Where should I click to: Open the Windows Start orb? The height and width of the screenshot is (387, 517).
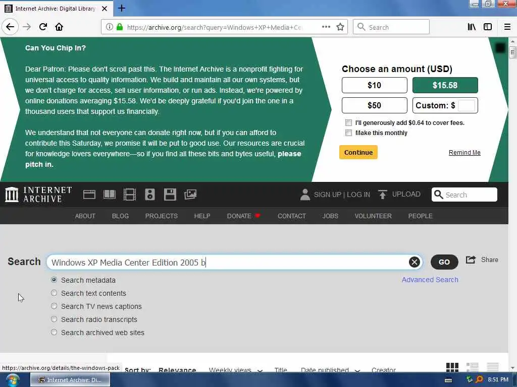coord(13,380)
